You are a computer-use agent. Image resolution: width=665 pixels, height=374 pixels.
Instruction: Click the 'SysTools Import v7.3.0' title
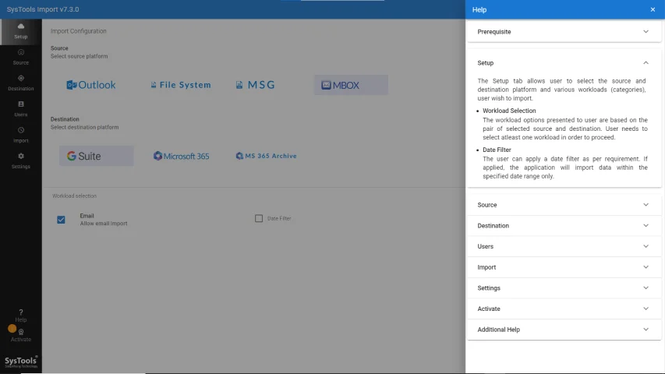click(x=43, y=9)
